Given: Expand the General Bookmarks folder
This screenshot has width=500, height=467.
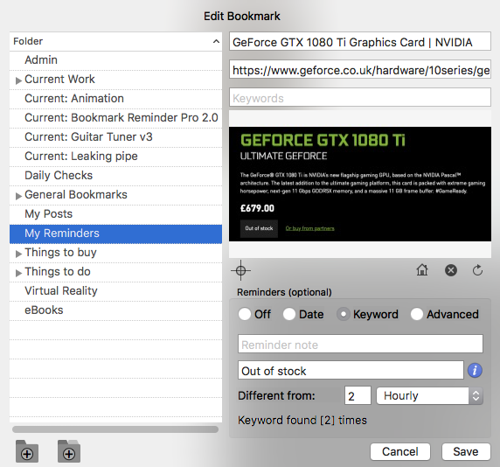Looking at the screenshot, I should point(18,196).
